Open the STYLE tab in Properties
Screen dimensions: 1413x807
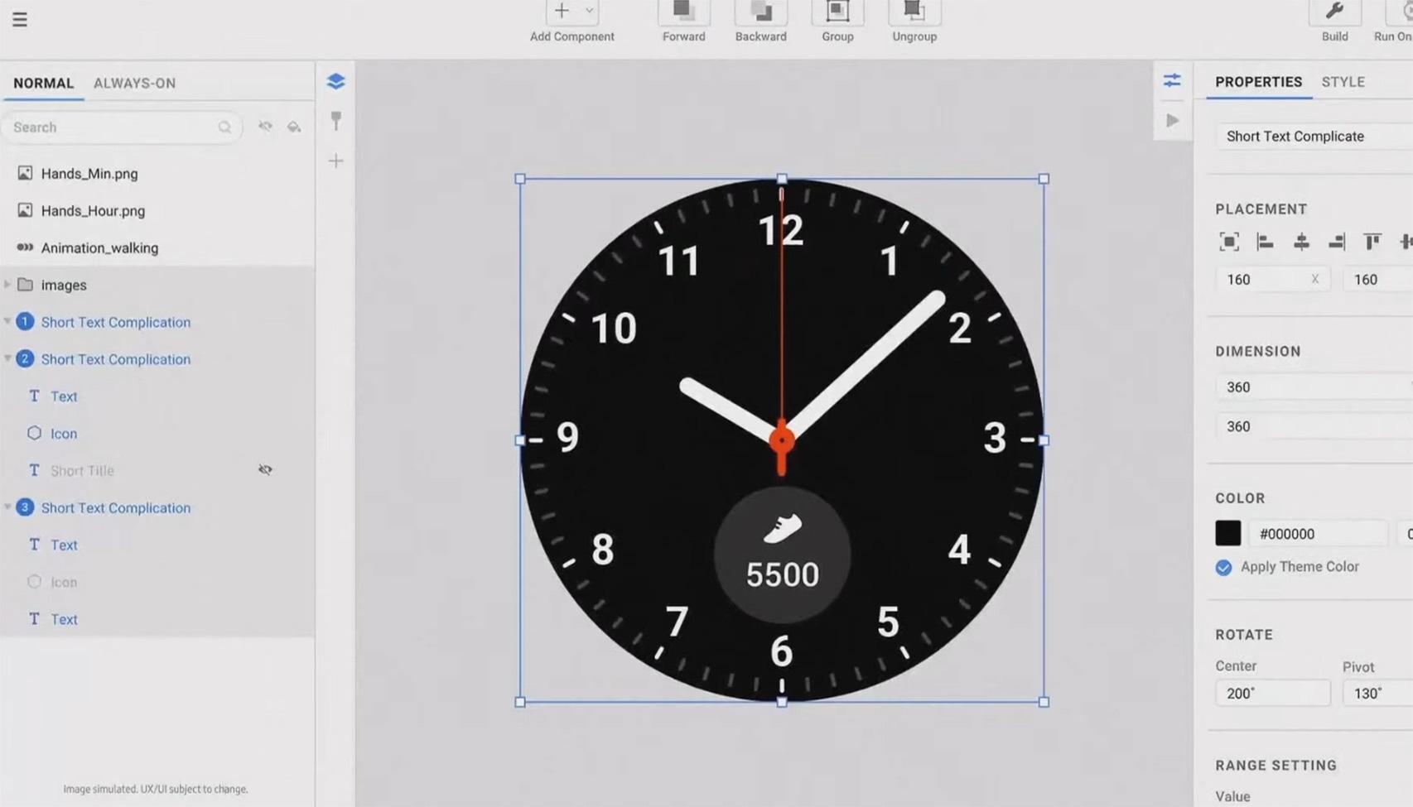point(1343,81)
